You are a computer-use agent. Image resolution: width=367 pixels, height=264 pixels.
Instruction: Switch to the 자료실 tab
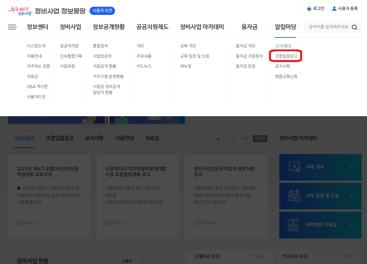[x=152, y=138]
